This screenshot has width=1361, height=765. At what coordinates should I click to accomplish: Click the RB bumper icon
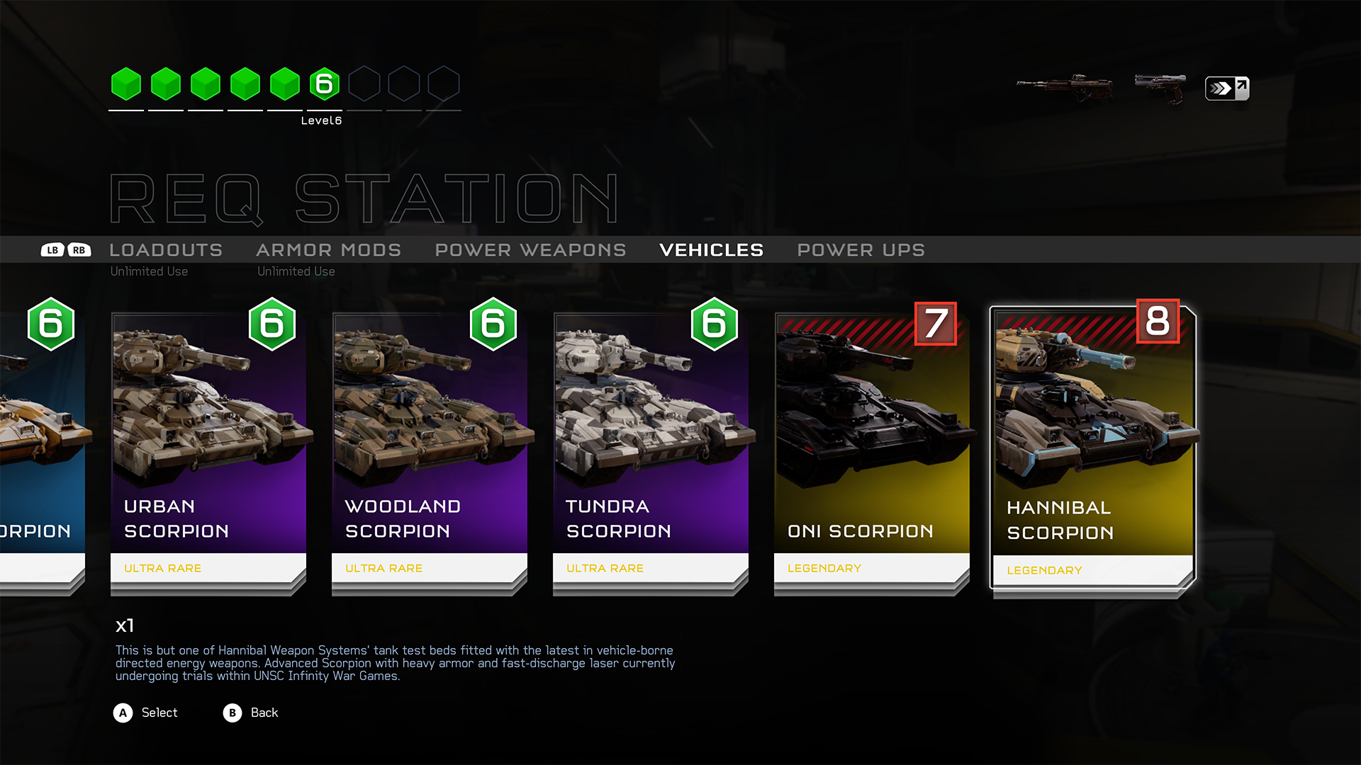coord(79,250)
